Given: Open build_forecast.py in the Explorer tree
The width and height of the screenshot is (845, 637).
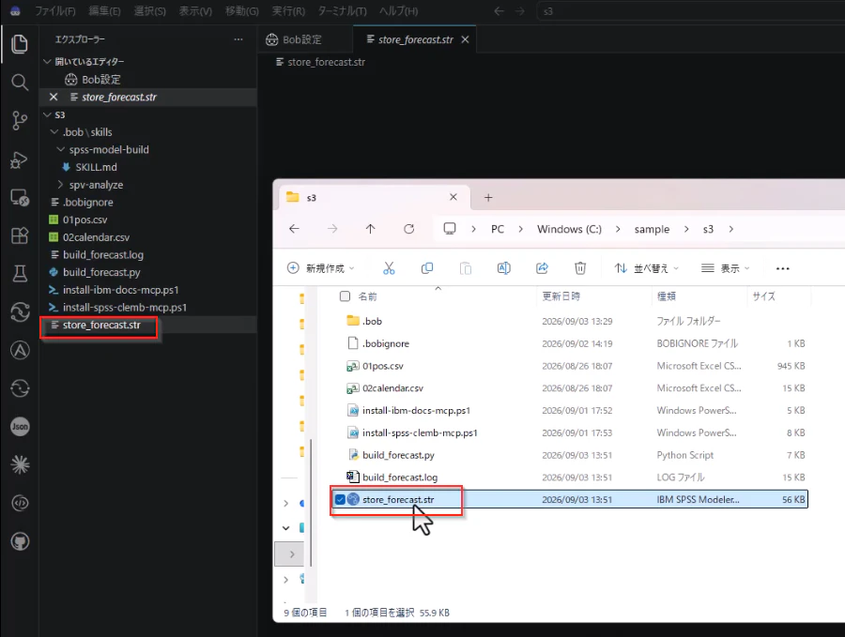Looking at the screenshot, I should [101, 272].
